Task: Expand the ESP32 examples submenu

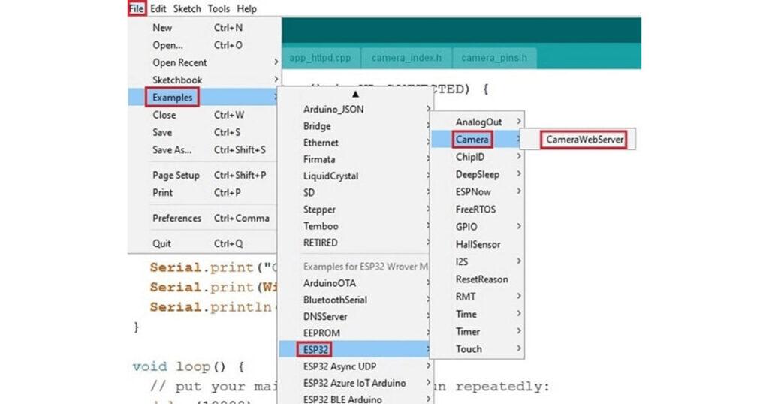Action: click(315, 349)
